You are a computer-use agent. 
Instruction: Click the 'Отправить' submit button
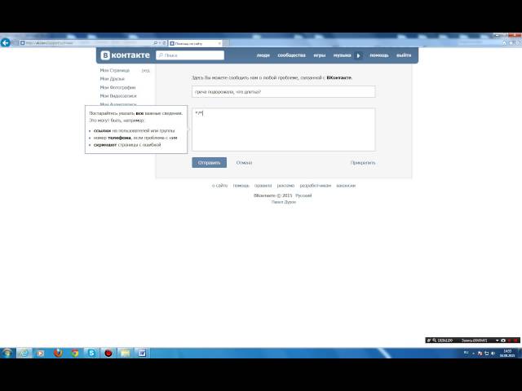210,163
